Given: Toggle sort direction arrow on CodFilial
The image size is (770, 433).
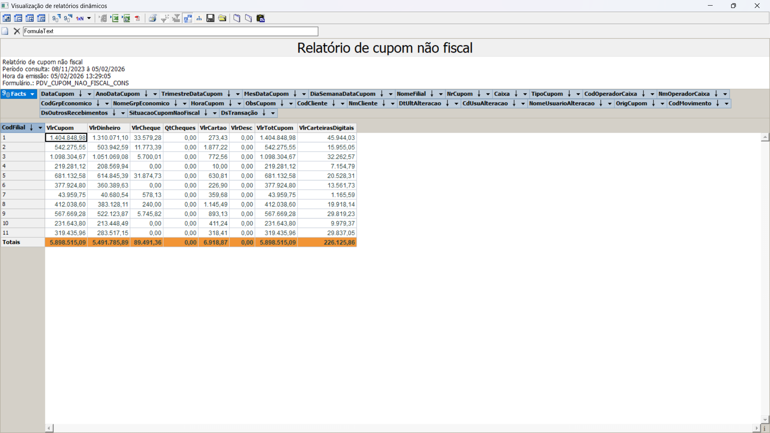Looking at the screenshot, I should (x=31, y=127).
